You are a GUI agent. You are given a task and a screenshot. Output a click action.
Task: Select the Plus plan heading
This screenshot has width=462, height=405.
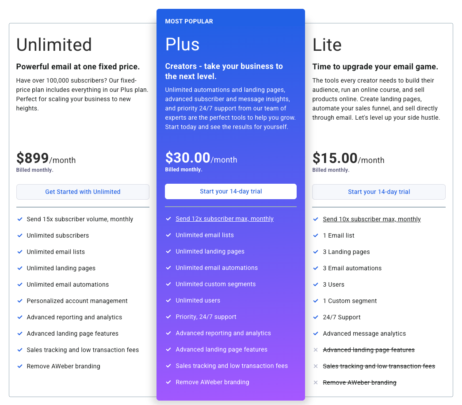[x=182, y=44]
